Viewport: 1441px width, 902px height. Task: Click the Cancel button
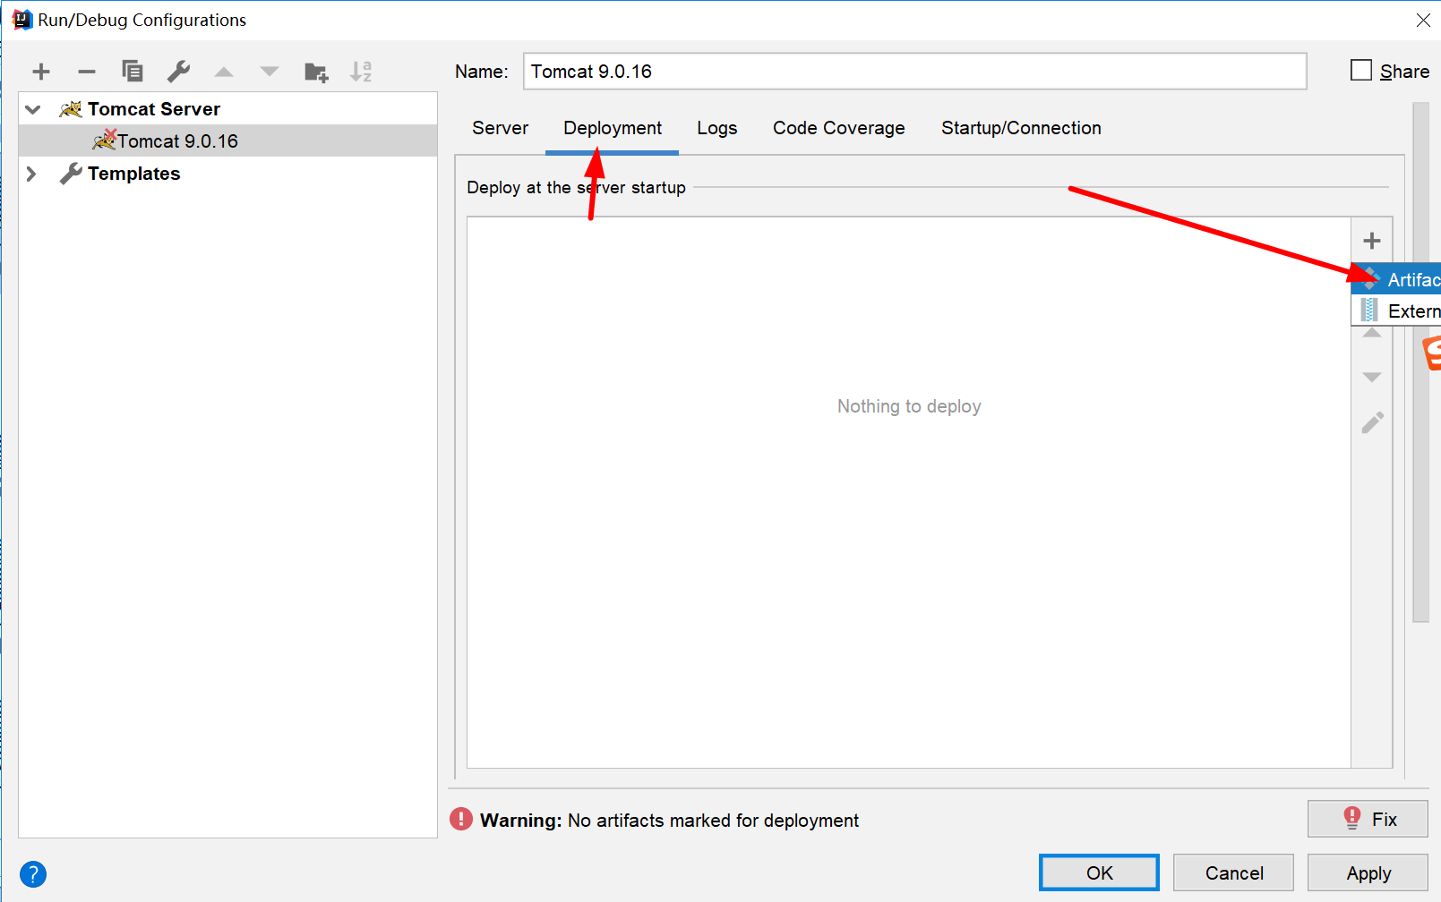pos(1233,872)
